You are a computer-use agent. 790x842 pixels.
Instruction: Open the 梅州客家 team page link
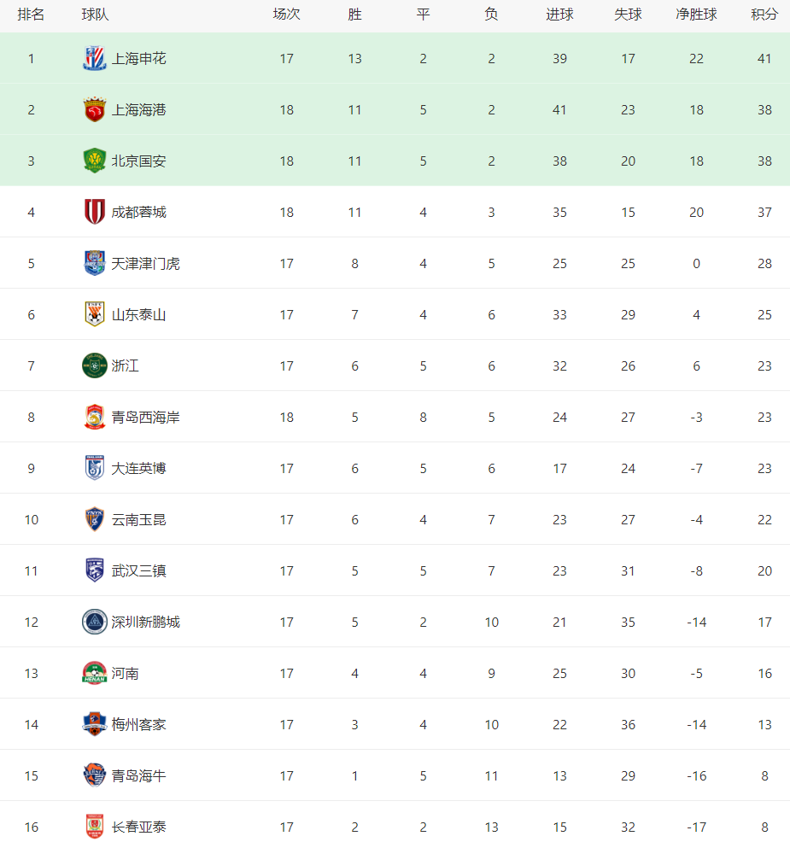coord(138,724)
